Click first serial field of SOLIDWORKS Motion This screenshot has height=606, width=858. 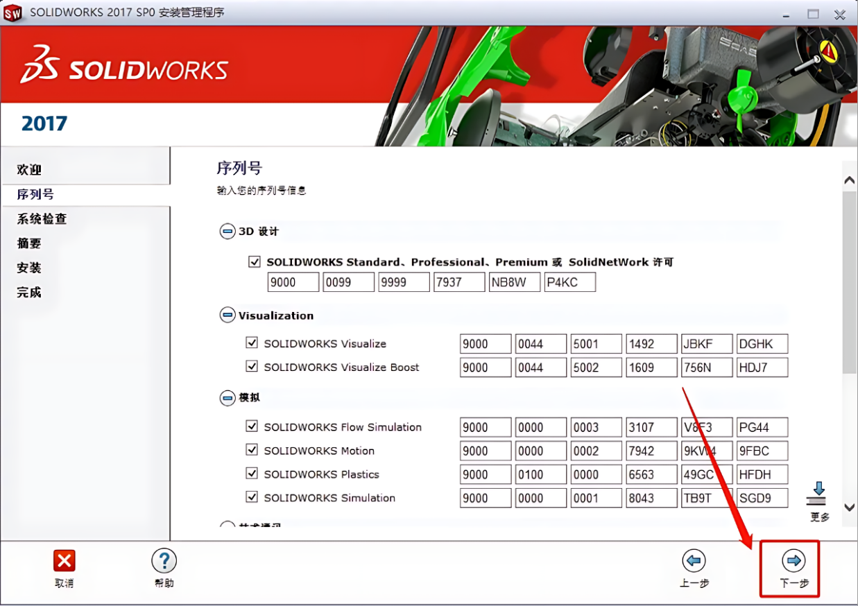(486, 451)
